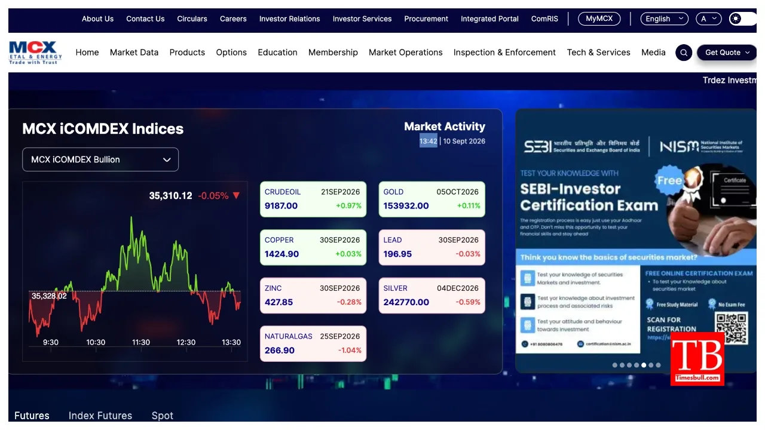Click the Procurement link
Screen dimensions: 765x430
tap(426, 19)
